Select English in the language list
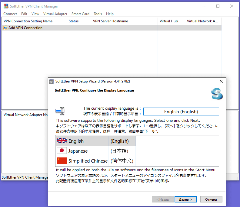 (x=76, y=141)
